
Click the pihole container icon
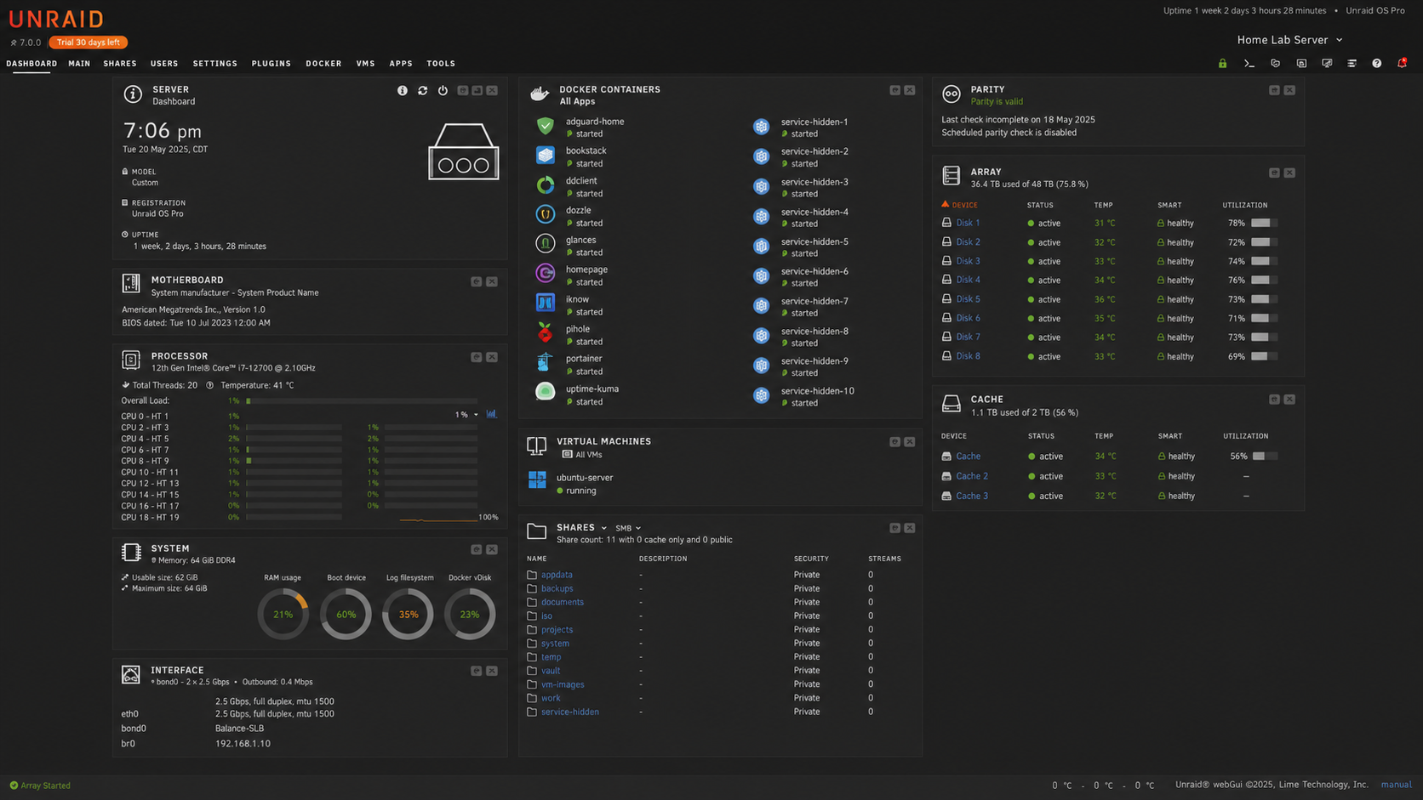[546, 332]
